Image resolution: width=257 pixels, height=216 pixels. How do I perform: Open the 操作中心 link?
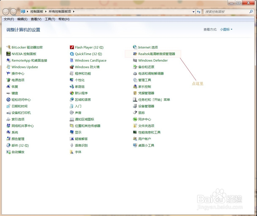click(18, 73)
